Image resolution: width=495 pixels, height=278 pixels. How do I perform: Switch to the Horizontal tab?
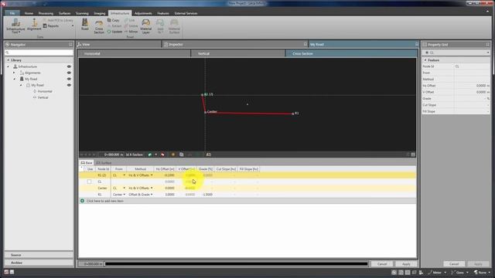[134, 53]
